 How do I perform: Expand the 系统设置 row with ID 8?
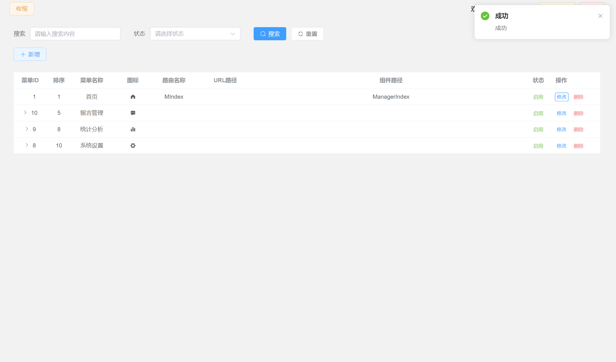[x=27, y=145]
